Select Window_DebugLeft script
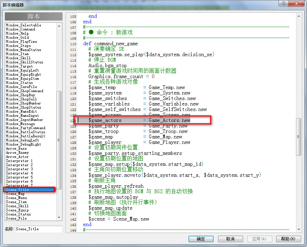Viewport: 307px width, 247px height. 23,140
